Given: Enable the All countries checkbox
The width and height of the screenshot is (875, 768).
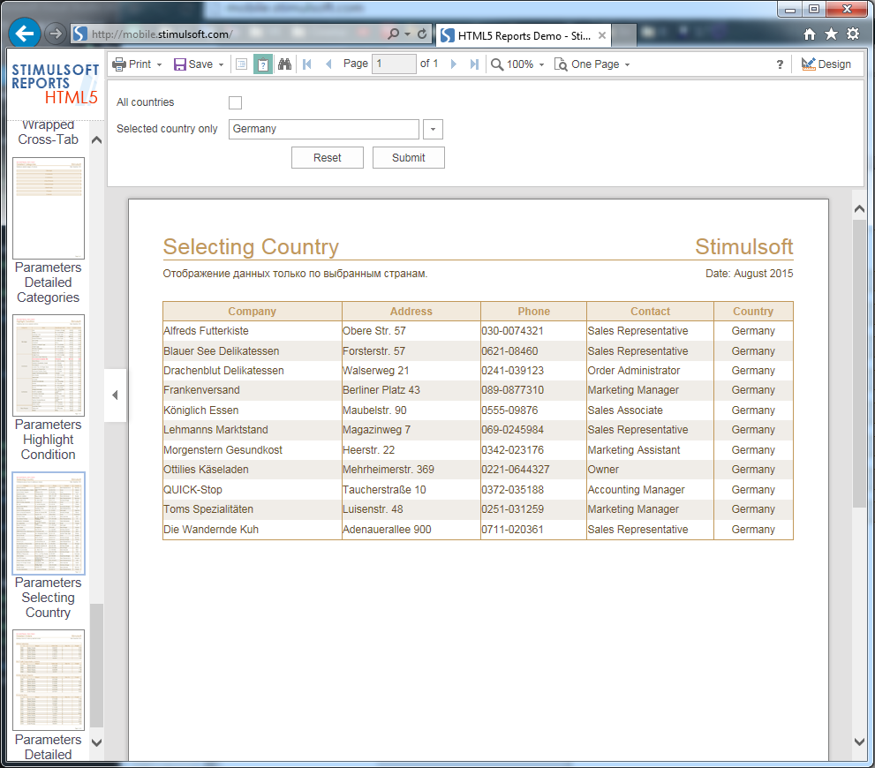Looking at the screenshot, I should coord(236,102).
